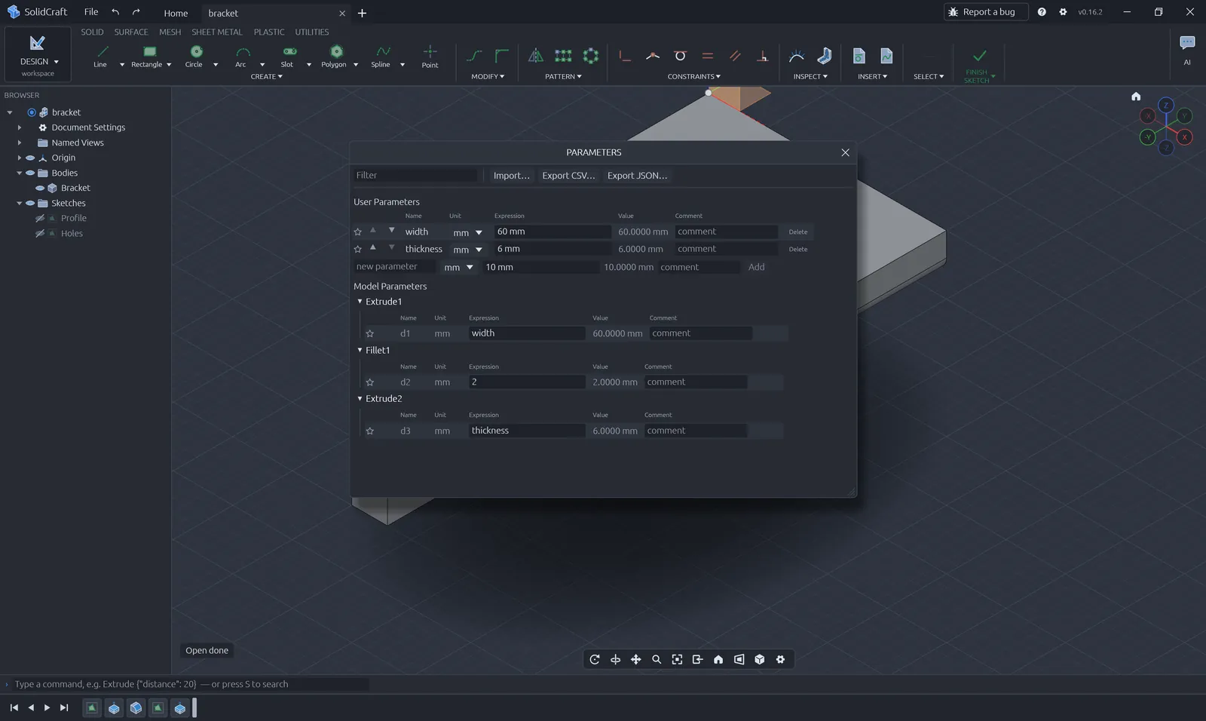Open the File menu
The width and height of the screenshot is (1206, 721).
91,12
